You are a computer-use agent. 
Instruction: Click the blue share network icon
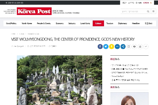[x=123, y=46]
